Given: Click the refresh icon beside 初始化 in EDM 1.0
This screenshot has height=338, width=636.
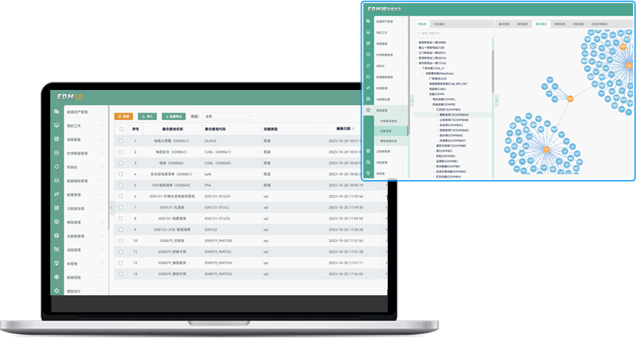Looking at the screenshot, I should click(x=56, y=167).
